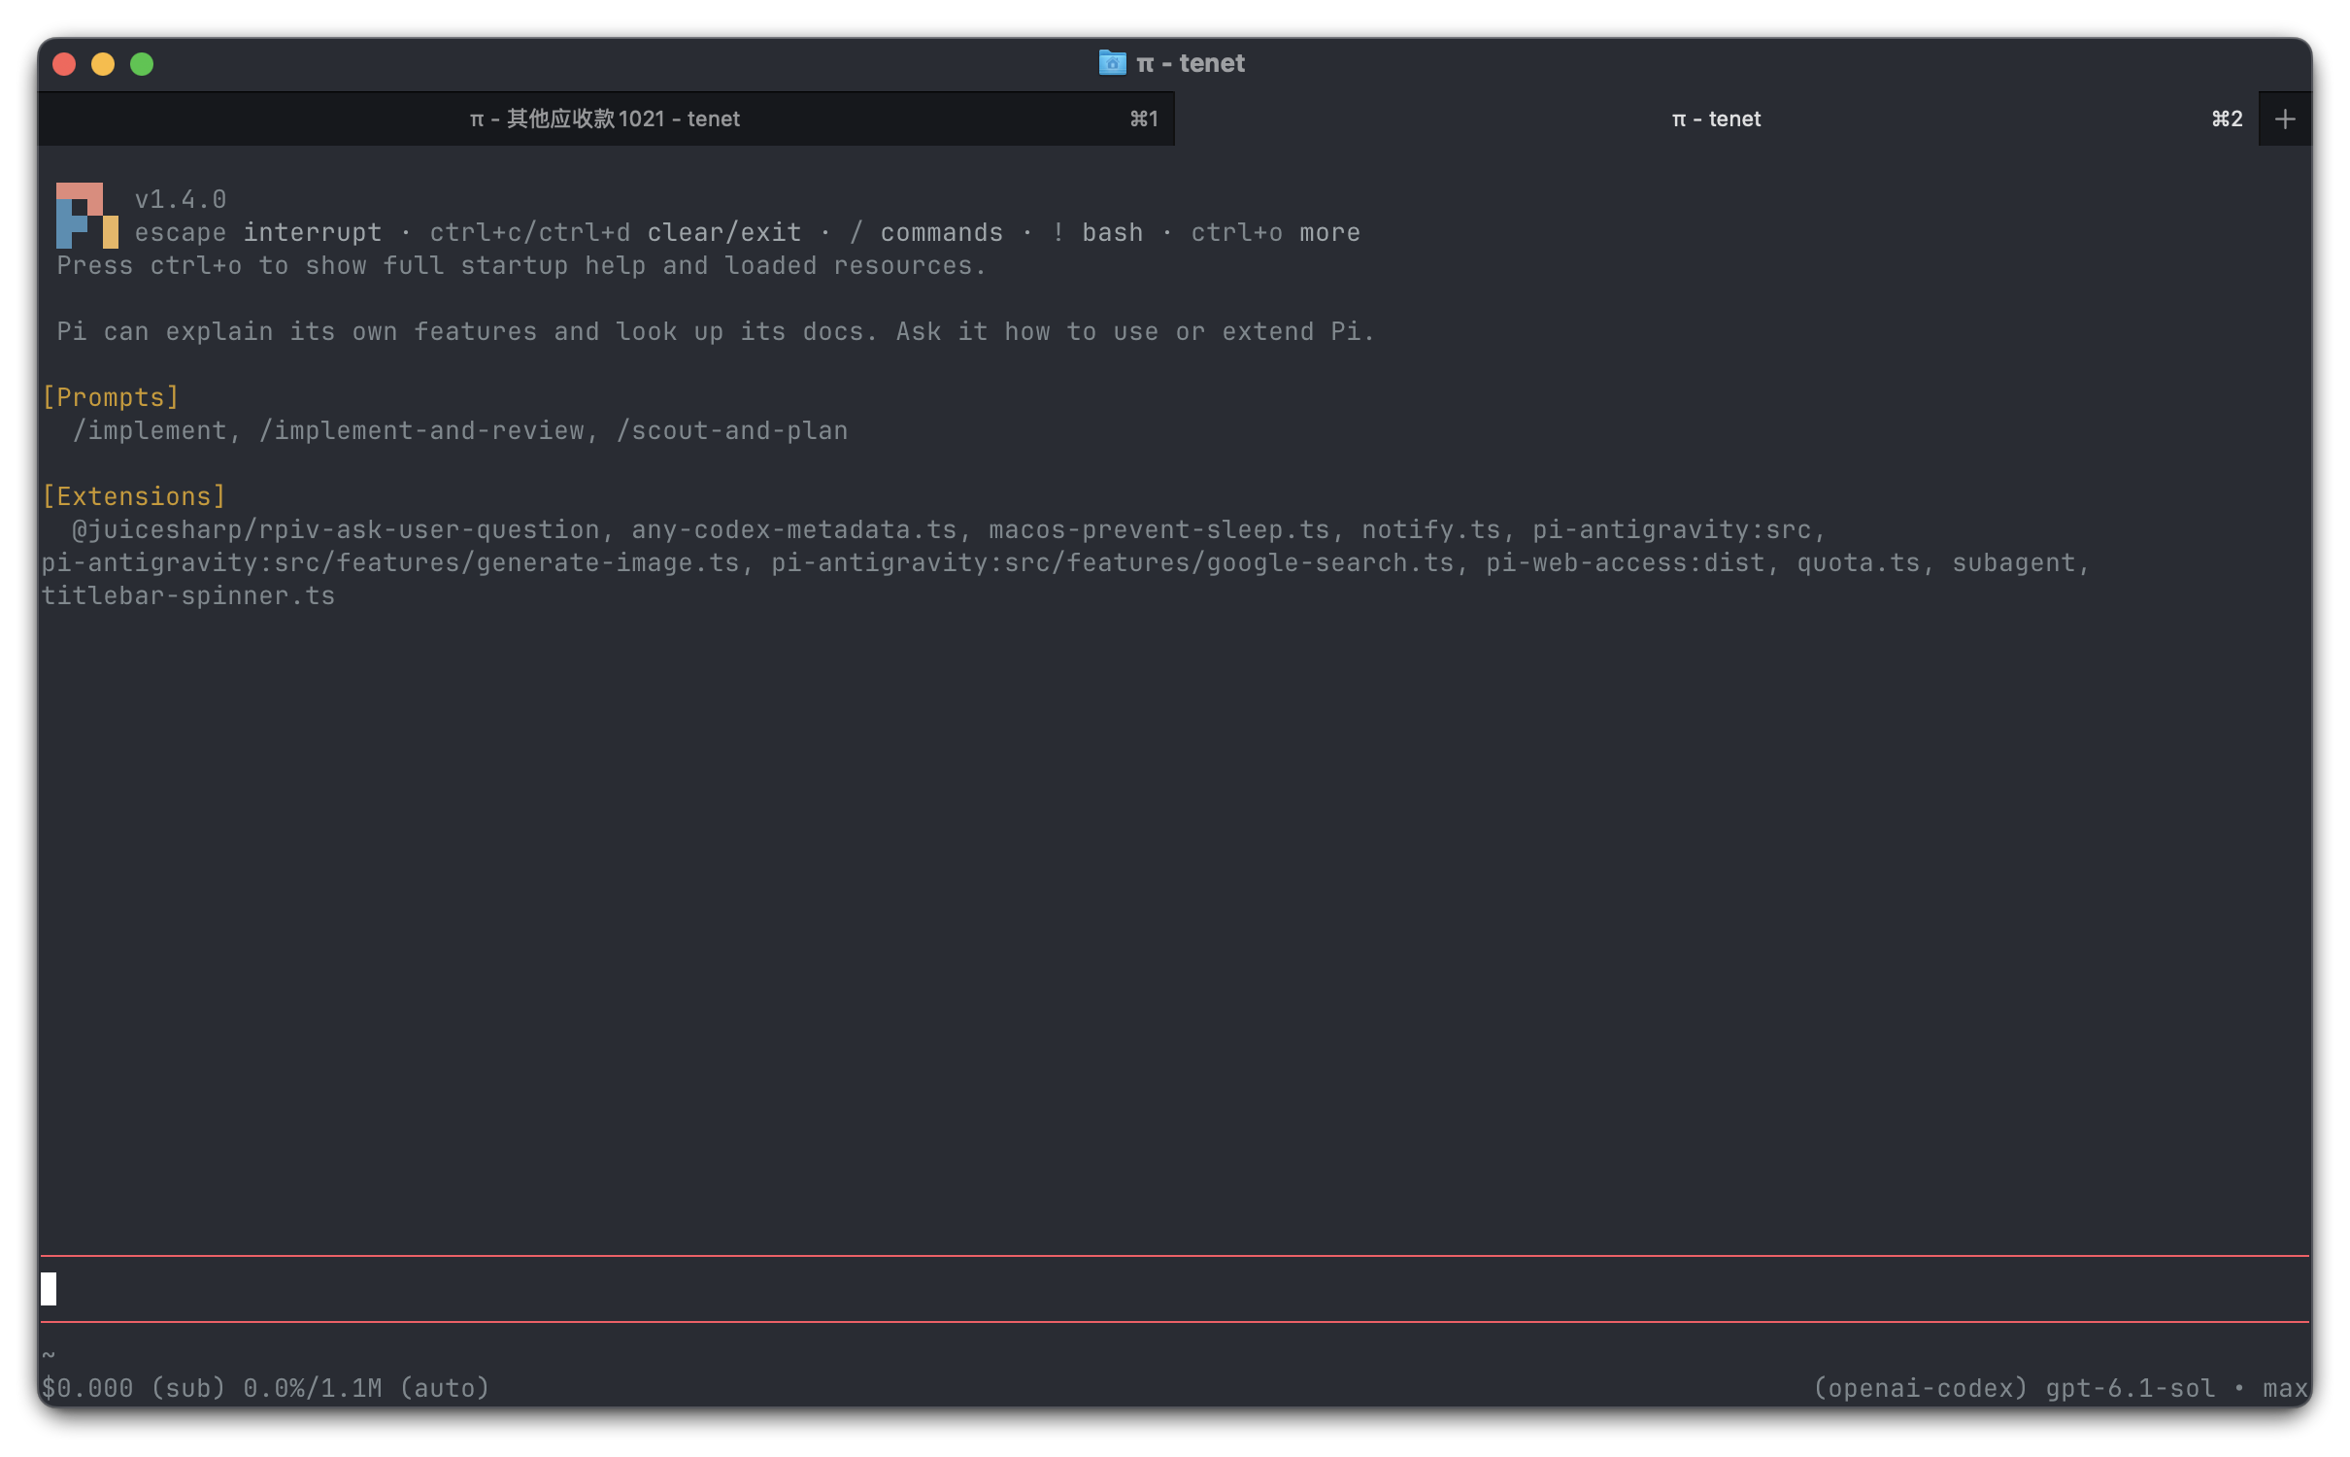Click the 'gpt-6.1-sol' model name
Screen dimensions: 2350x1457
tap(2131, 1388)
